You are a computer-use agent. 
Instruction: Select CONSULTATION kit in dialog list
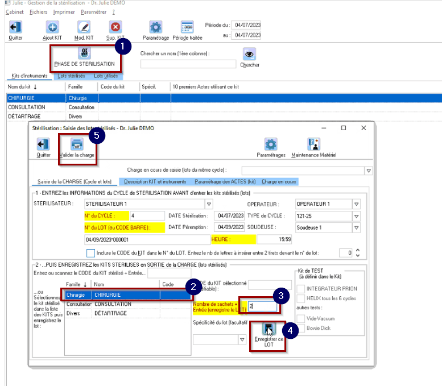(128, 304)
